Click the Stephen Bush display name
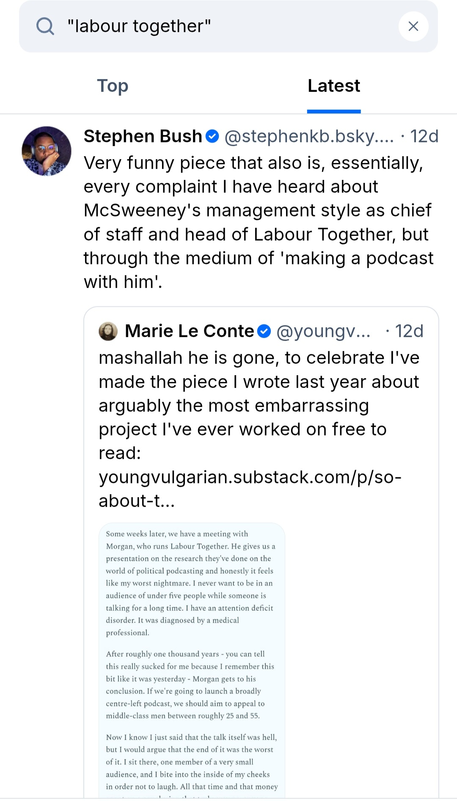This screenshot has width=457, height=801. pos(143,136)
